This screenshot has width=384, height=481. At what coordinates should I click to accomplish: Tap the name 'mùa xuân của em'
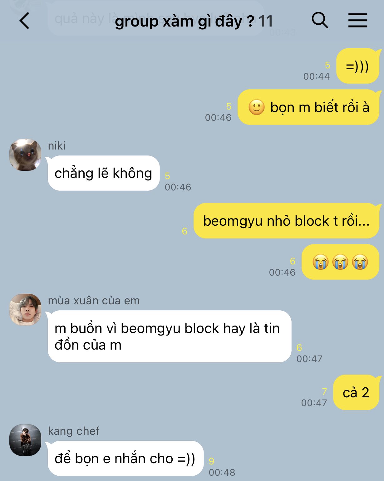pos(94,301)
